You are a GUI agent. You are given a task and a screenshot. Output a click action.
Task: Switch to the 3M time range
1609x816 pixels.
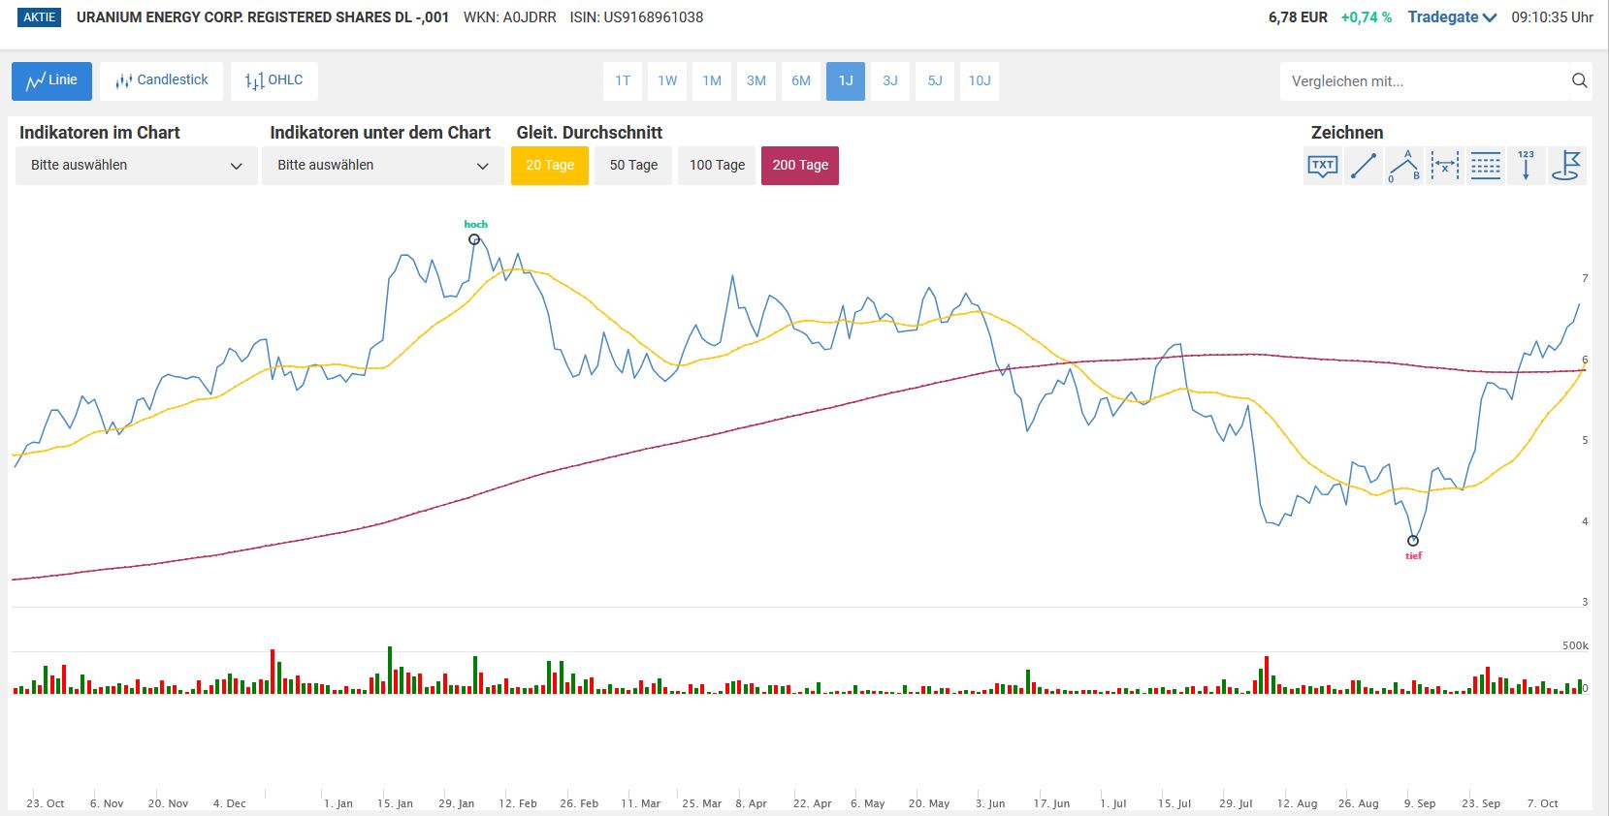(756, 81)
